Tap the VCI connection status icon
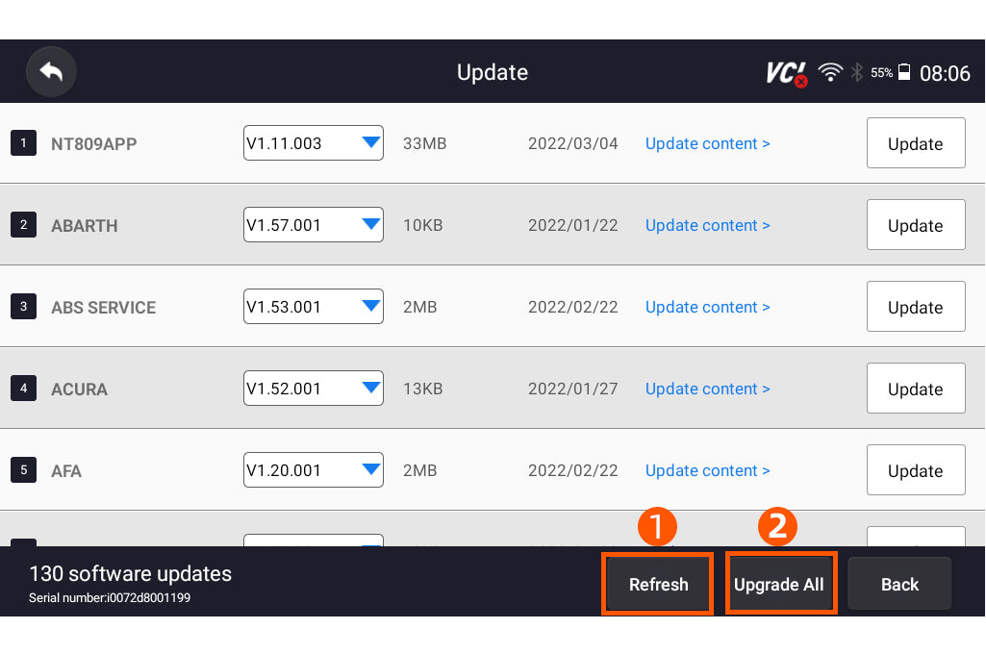Image resolution: width=986 pixels, height=654 pixels. pos(787,73)
